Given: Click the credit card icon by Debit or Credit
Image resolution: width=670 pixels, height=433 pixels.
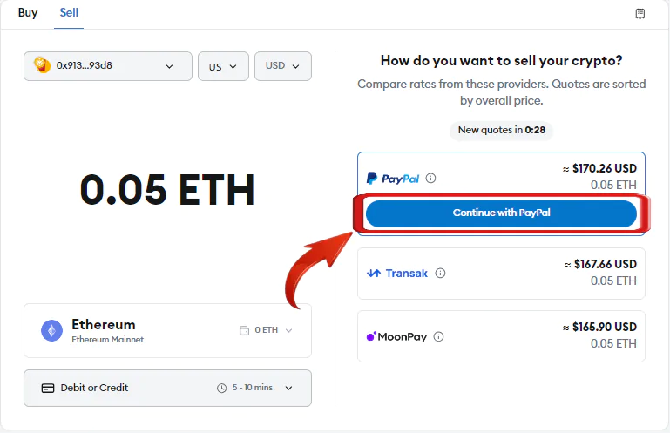Looking at the screenshot, I should tap(48, 388).
